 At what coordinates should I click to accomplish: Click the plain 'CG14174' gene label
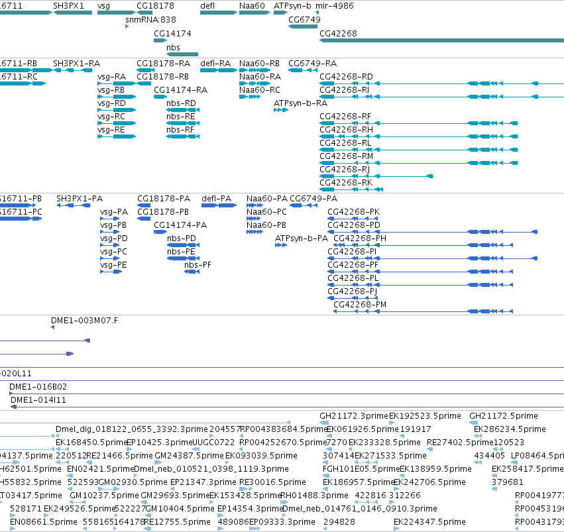click(x=173, y=33)
